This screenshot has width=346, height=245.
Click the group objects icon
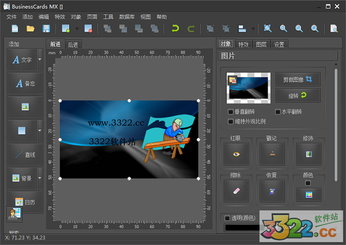pyautogui.click(x=210, y=29)
